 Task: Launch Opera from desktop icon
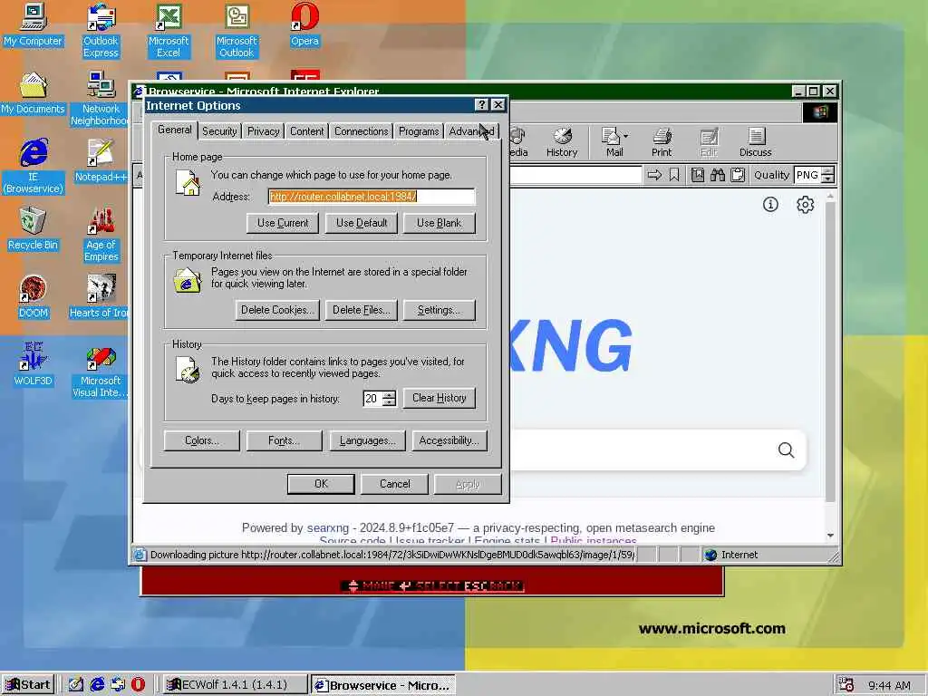coord(304,24)
